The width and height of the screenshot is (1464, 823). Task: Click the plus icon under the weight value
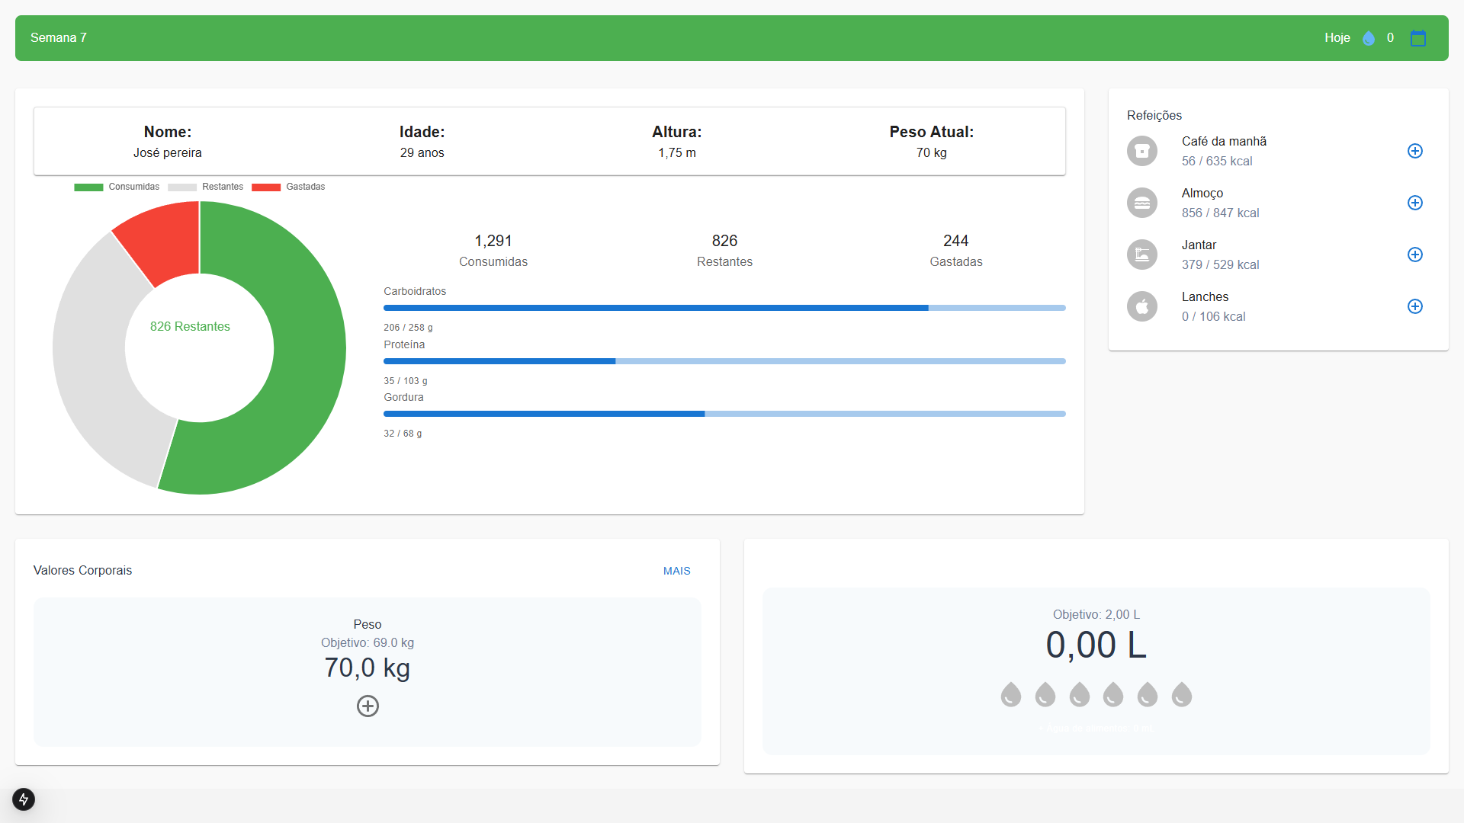click(x=368, y=706)
